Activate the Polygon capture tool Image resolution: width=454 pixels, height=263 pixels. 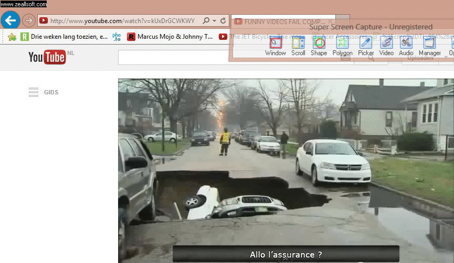(x=342, y=46)
